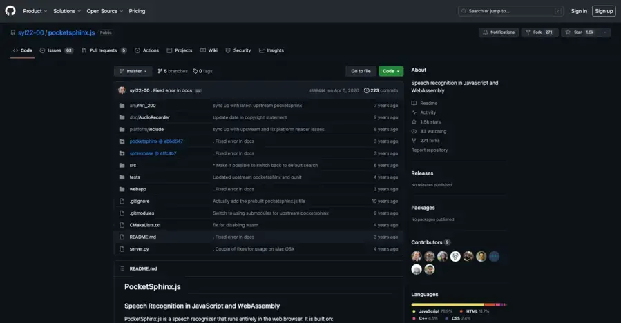Switch to the Issues tab

(56, 50)
